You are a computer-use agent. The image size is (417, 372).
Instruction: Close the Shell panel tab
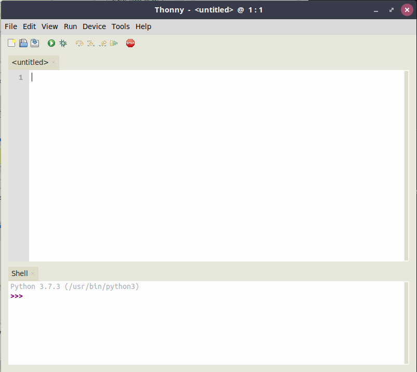coord(33,273)
